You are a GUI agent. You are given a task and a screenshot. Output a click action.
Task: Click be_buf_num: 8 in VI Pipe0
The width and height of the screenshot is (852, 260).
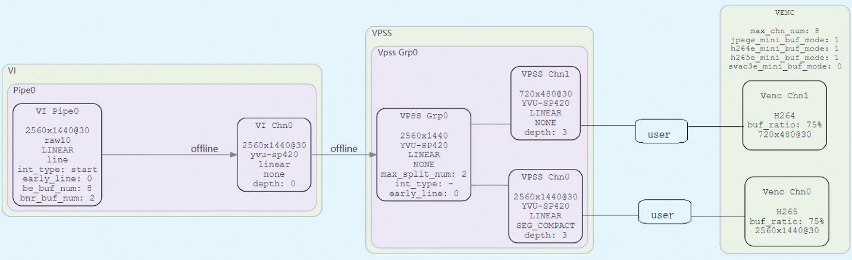pyautogui.click(x=57, y=187)
